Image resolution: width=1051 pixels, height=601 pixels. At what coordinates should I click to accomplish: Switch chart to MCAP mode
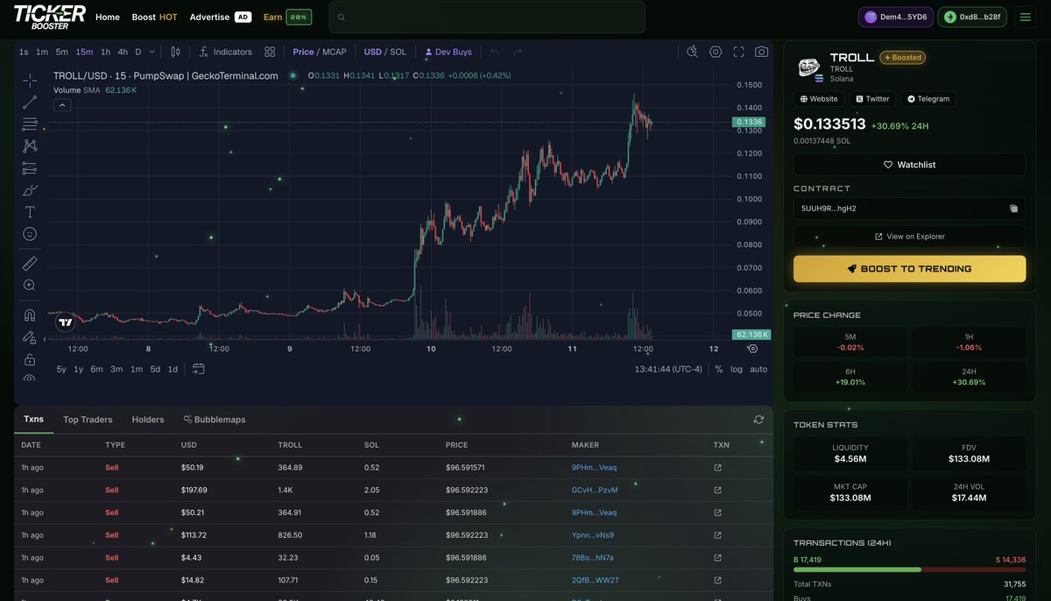point(335,52)
